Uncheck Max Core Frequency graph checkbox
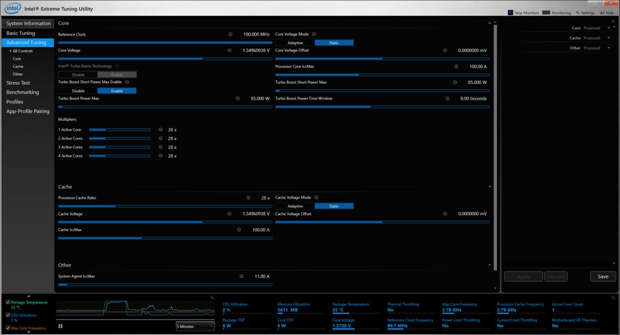 [7, 328]
